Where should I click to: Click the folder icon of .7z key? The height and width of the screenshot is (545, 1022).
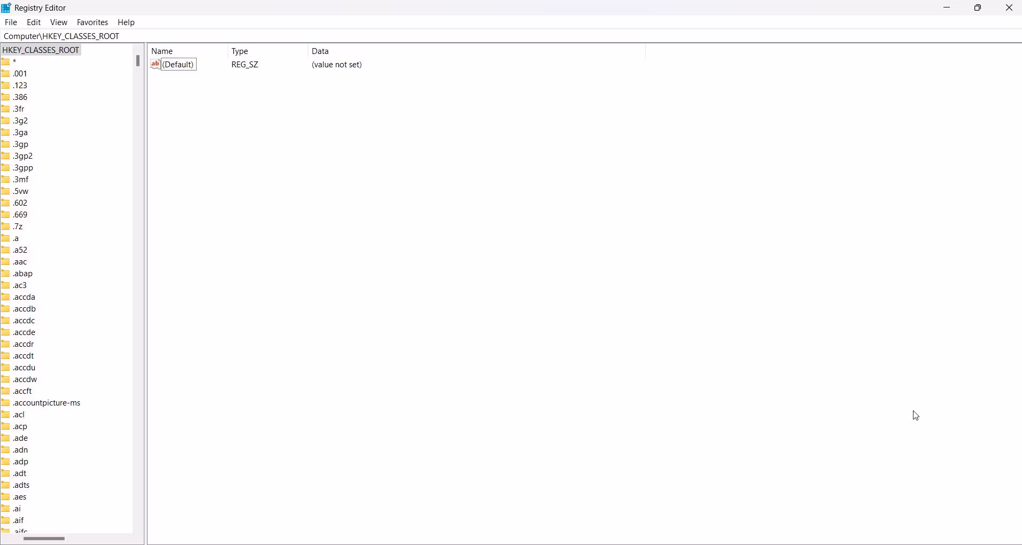6,227
